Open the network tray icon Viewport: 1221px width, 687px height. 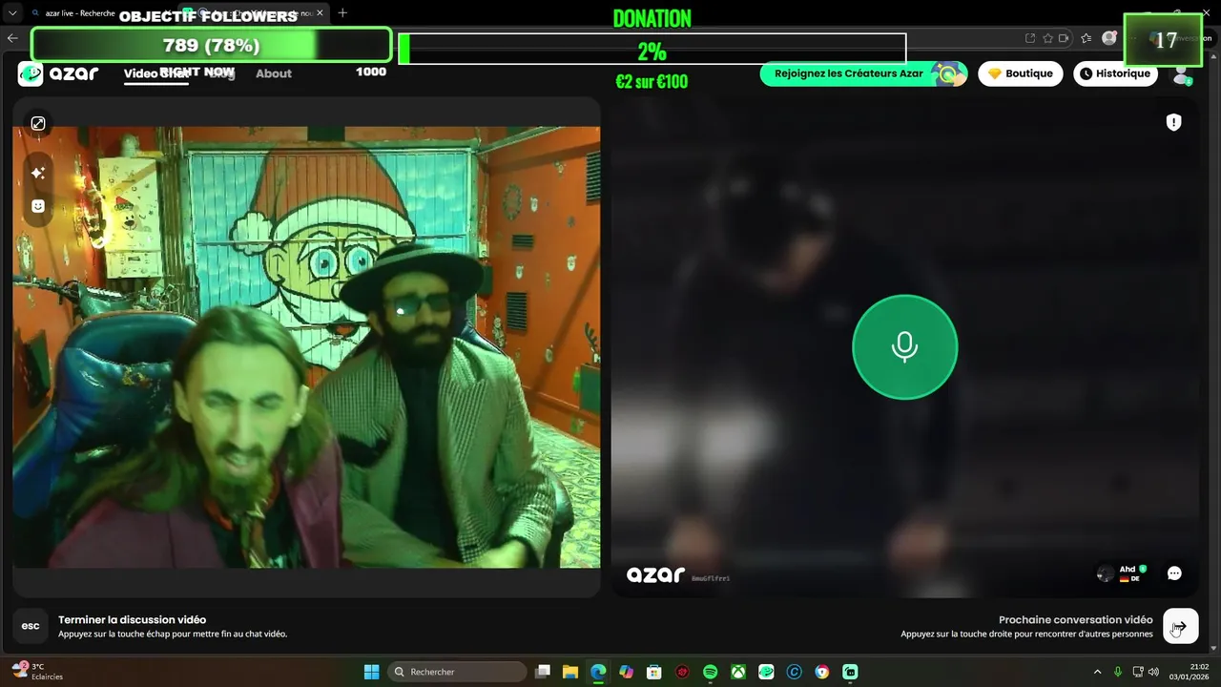(x=1138, y=672)
